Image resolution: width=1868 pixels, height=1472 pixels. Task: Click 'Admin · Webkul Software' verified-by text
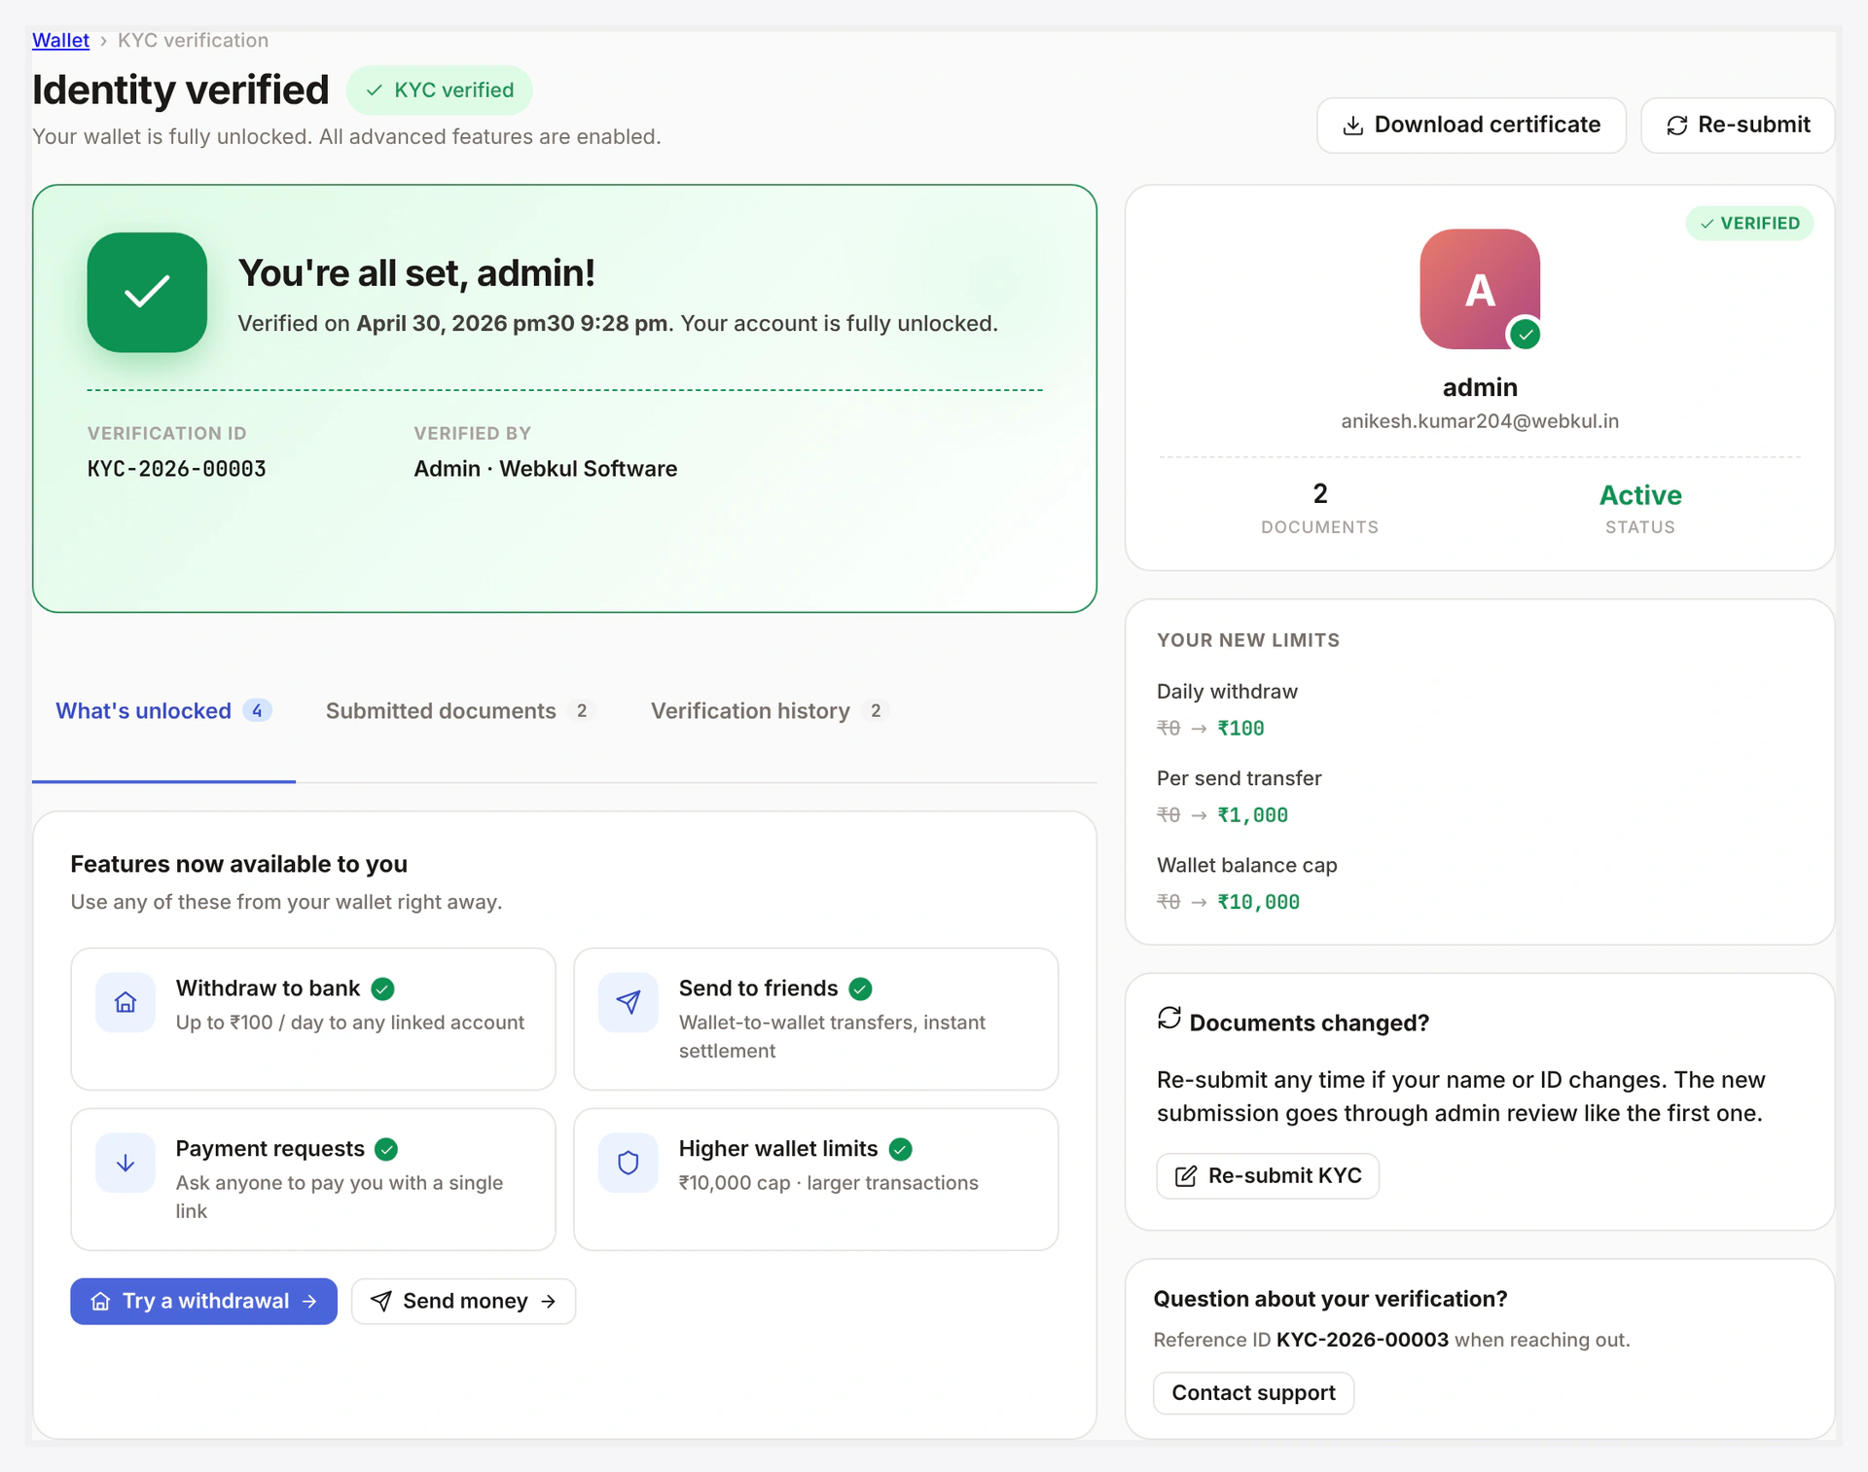pos(546,469)
